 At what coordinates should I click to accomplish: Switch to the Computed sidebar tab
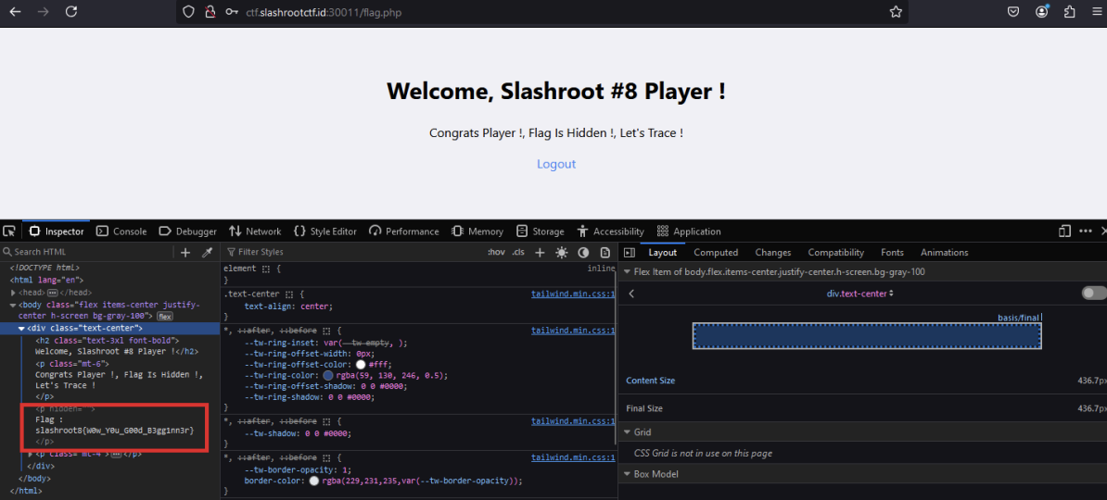(716, 253)
